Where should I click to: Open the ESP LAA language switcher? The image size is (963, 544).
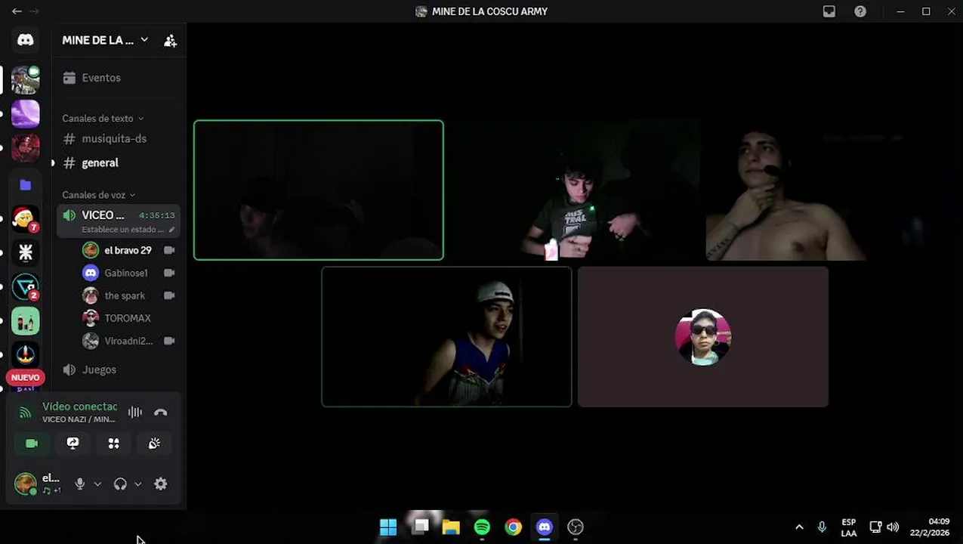tap(849, 527)
